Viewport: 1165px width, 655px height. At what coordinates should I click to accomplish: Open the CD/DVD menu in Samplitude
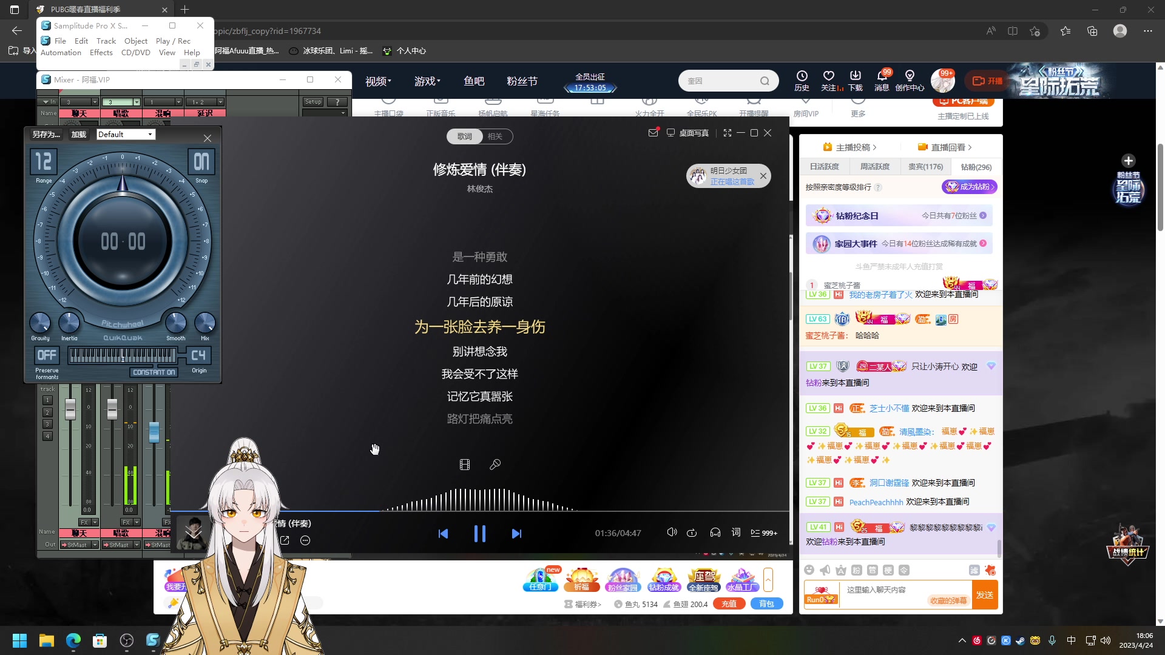pyautogui.click(x=136, y=53)
